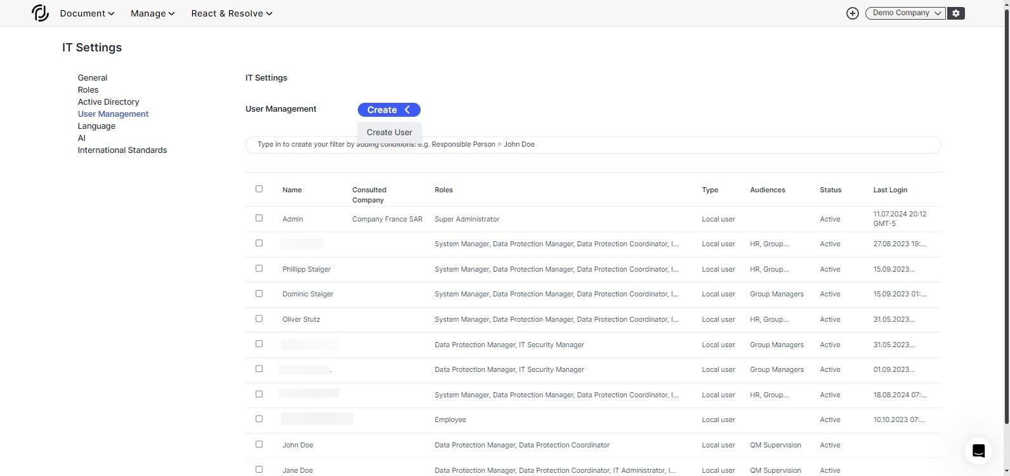Viewport: 1010px width, 476px height.
Task: Open Language settings
Action: pyautogui.click(x=96, y=126)
